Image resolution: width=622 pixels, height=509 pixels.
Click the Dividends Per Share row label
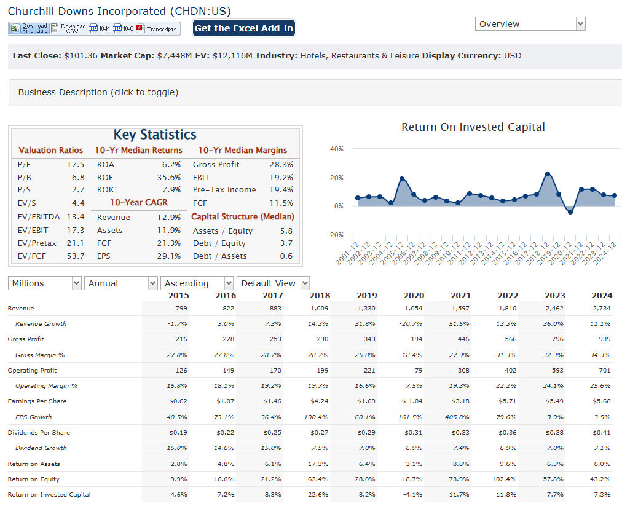[39, 432]
